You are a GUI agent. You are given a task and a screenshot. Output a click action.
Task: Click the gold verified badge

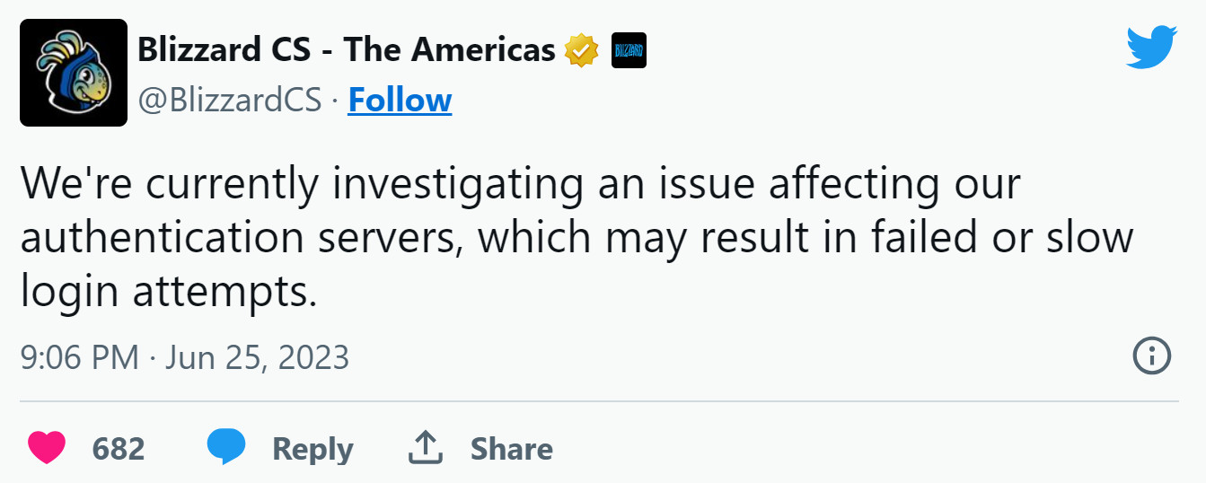[581, 50]
